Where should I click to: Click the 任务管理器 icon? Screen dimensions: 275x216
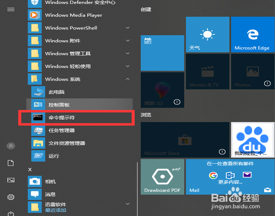point(38,130)
